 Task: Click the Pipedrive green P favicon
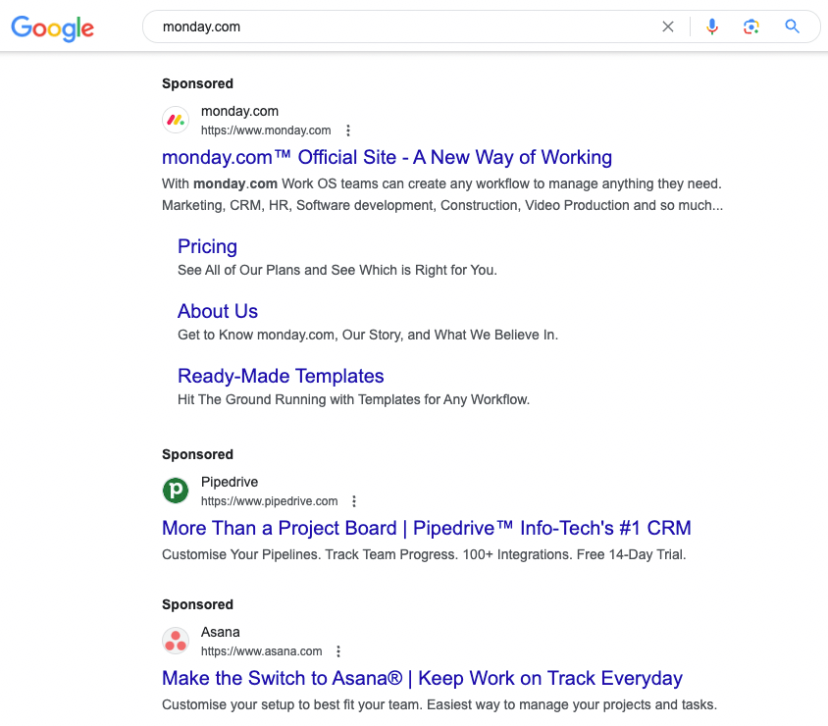[x=176, y=492]
